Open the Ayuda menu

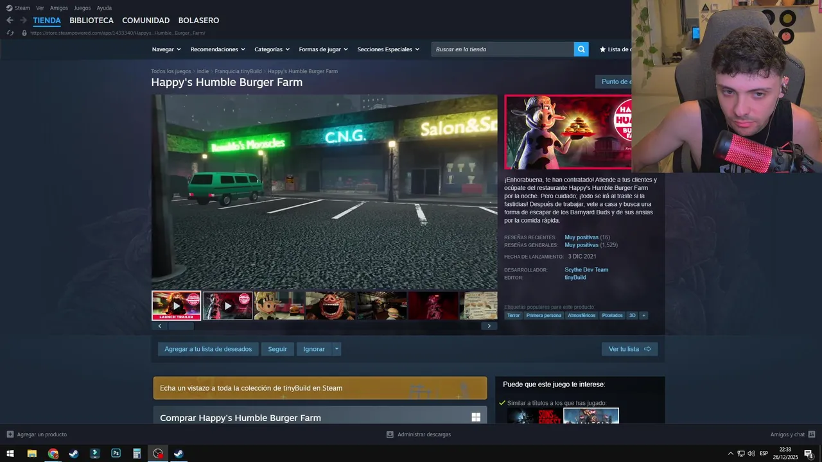(104, 8)
